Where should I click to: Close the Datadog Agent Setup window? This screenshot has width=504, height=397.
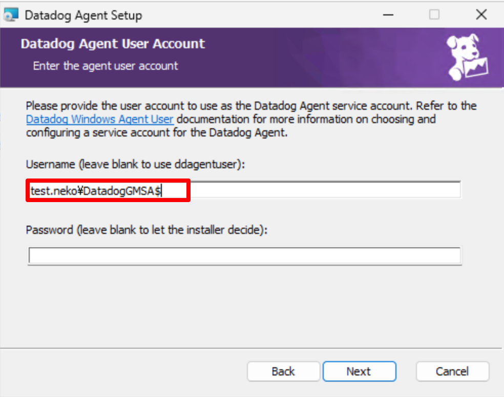[x=481, y=14]
